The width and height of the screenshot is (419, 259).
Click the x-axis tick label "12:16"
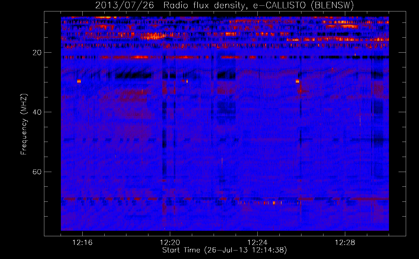(82, 243)
